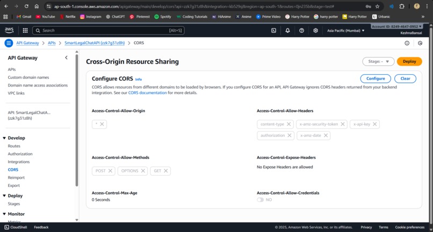Image resolution: width=433 pixels, height=232 pixels.
Task: Open the AWS home logo
Action: pyautogui.click(x=9, y=31)
